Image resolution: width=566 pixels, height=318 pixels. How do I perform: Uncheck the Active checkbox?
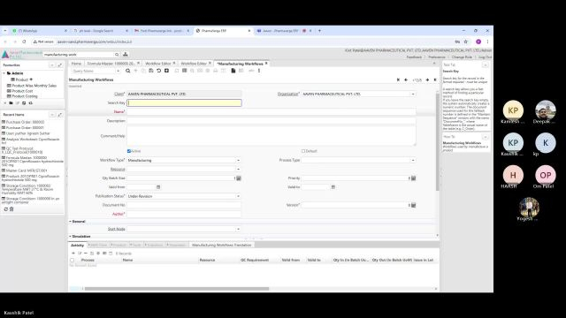(x=129, y=151)
